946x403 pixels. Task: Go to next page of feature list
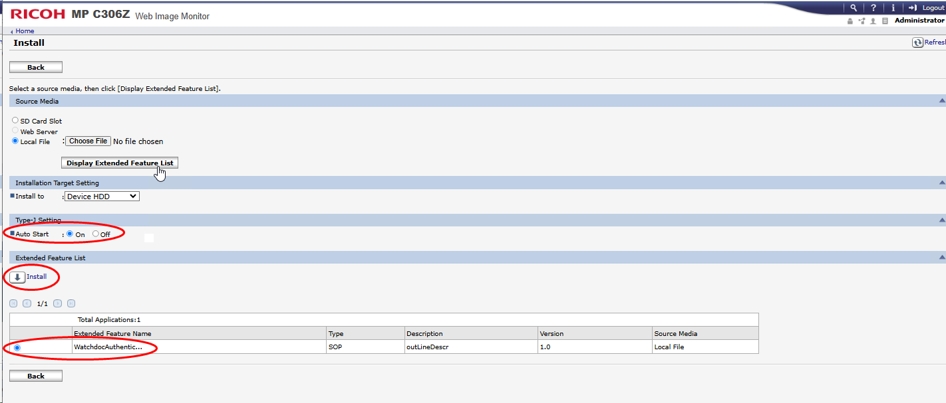click(57, 303)
